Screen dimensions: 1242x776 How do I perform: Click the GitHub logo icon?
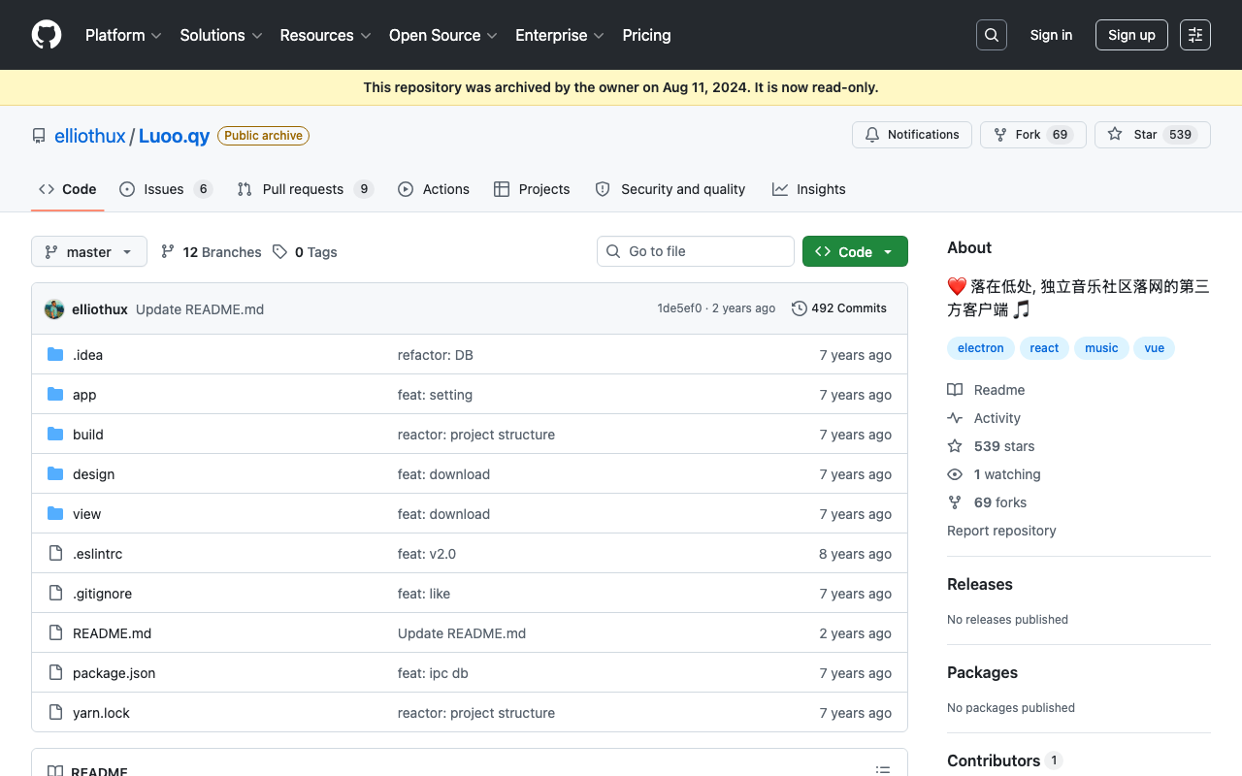click(x=47, y=35)
